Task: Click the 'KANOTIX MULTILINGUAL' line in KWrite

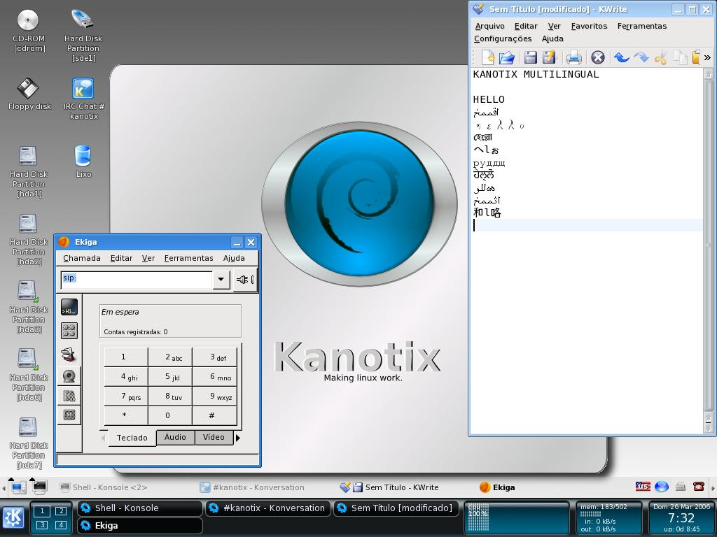Action: [x=536, y=74]
